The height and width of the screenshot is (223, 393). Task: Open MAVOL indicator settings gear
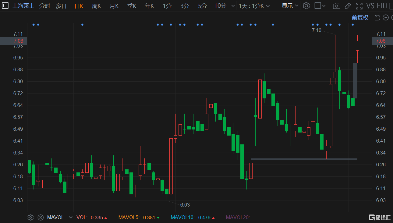pyautogui.click(x=30, y=217)
